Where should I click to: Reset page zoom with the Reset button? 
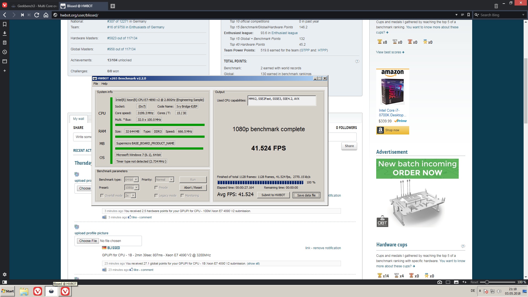pyautogui.click(x=474, y=282)
